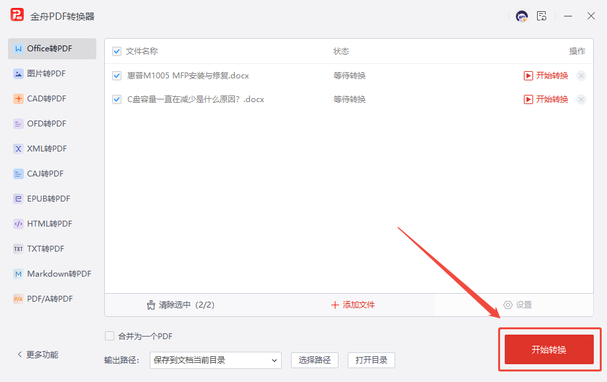The width and height of the screenshot is (607, 382).
Task: Click the TXT转PDF sidebar icon
Action: click(18, 249)
